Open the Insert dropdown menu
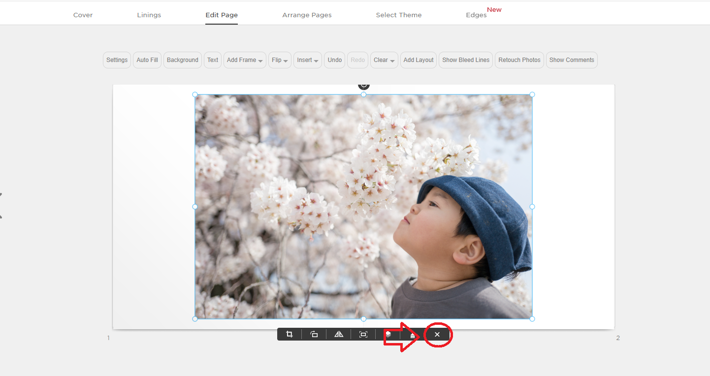Screen dimensions: 710x376 (308, 60)
